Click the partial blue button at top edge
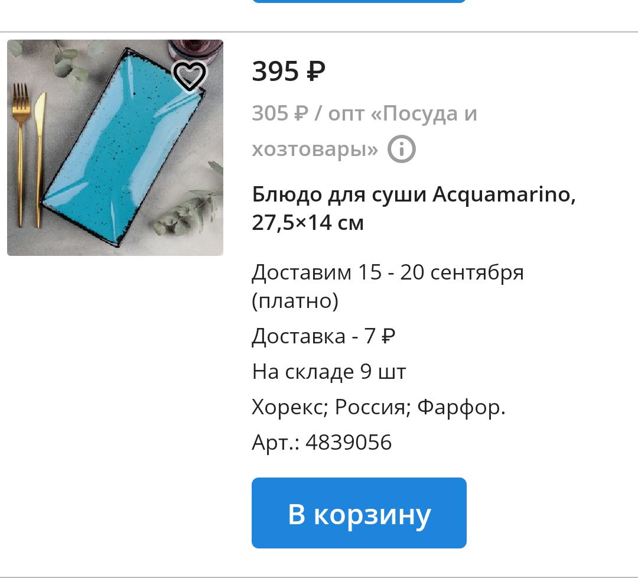 (x=359, y=1)
